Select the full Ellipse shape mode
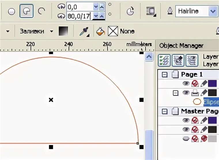The height and width of the screenshot is (160, 219). pos(12,11)
